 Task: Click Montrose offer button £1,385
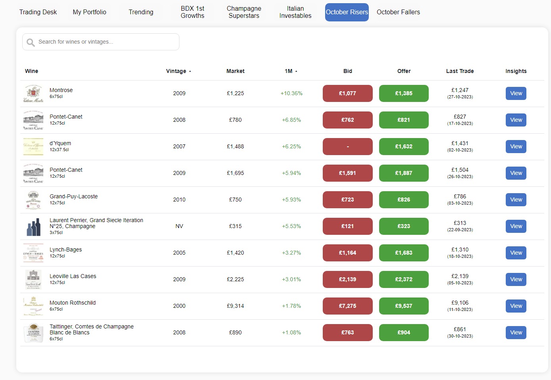(x=404, y=93)
